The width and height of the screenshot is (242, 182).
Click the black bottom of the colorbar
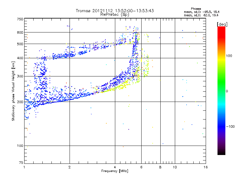(221, 153)
